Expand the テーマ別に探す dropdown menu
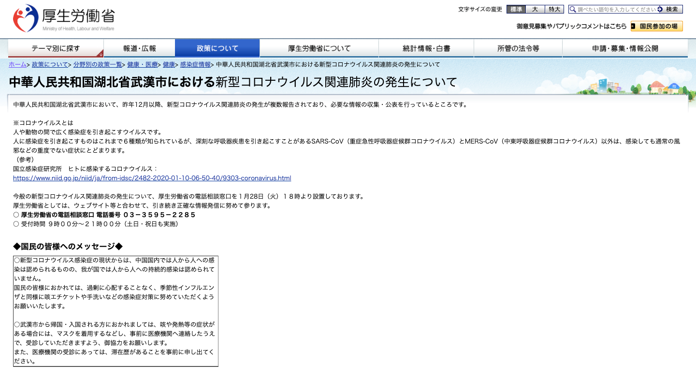The height and width of the screenshot is (378, 696). tap(56, 48)
